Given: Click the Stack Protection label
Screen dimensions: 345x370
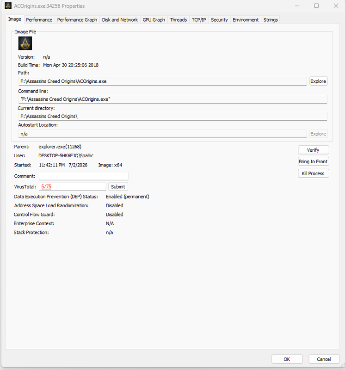Looking at the screenshot, I should 31,233.
